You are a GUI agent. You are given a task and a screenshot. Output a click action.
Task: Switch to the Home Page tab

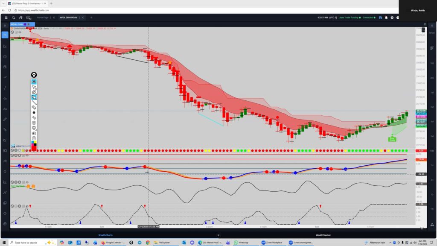43,18
